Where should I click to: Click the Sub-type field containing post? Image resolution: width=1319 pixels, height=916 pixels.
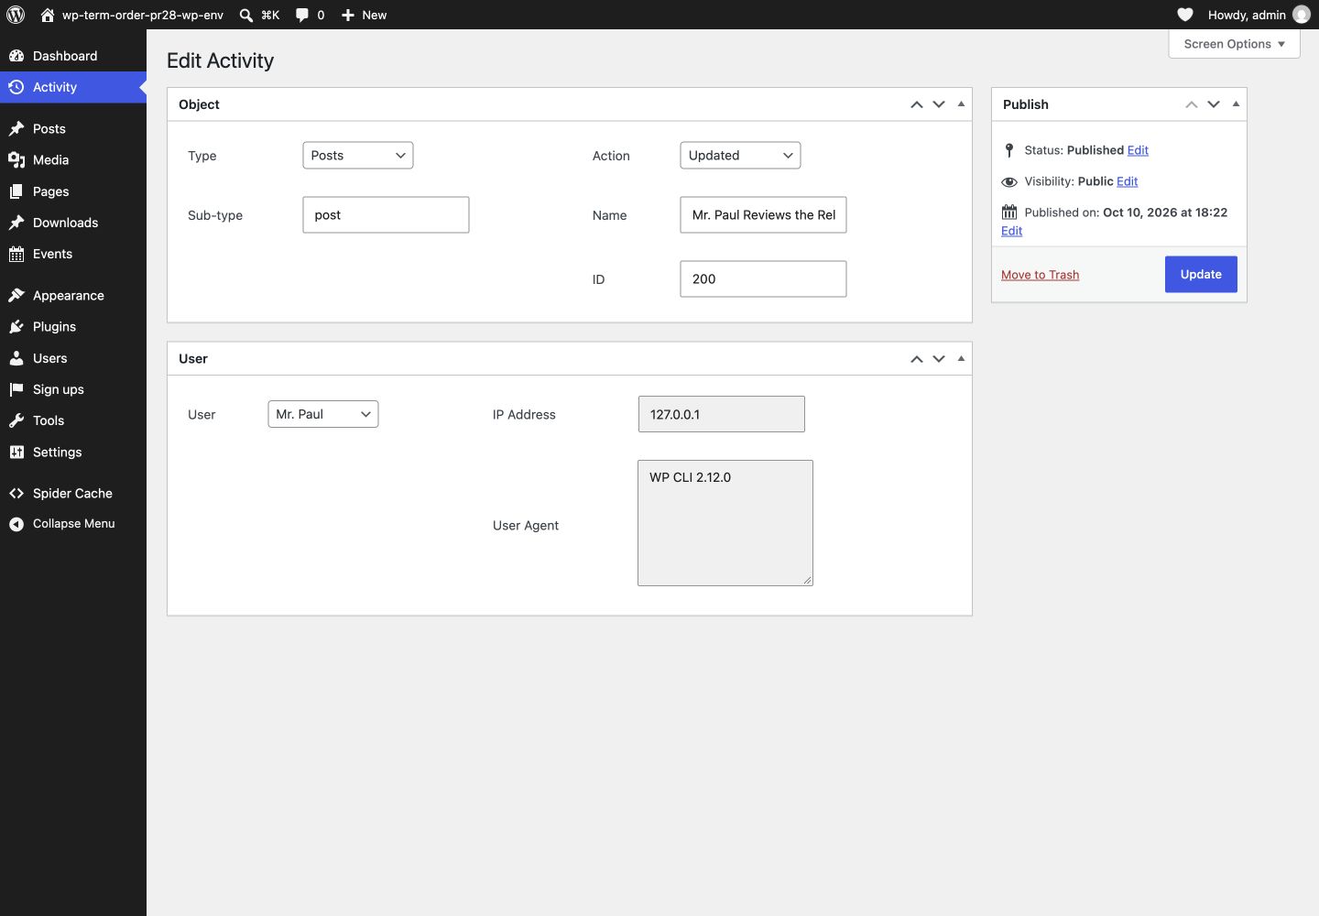tap(386, 215)
